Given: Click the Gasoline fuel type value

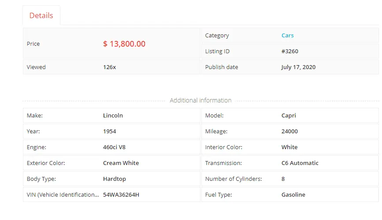Looking at the screenshot, I should coord(293,195).
